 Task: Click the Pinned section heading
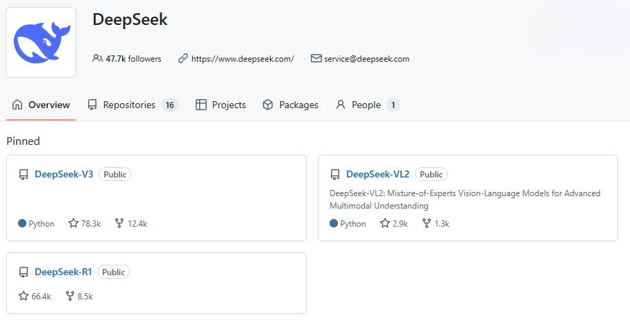click(24, 141)
